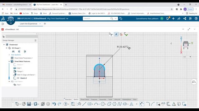Open the notifications icon in the top bar
Viewport: 199px width, 111px height.
(168, 18)
